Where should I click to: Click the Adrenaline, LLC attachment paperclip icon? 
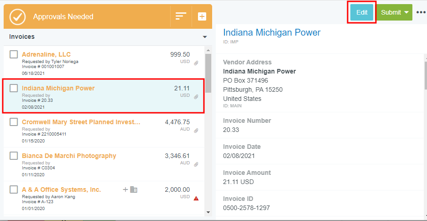pyautogui.click(x=196, y=63)
